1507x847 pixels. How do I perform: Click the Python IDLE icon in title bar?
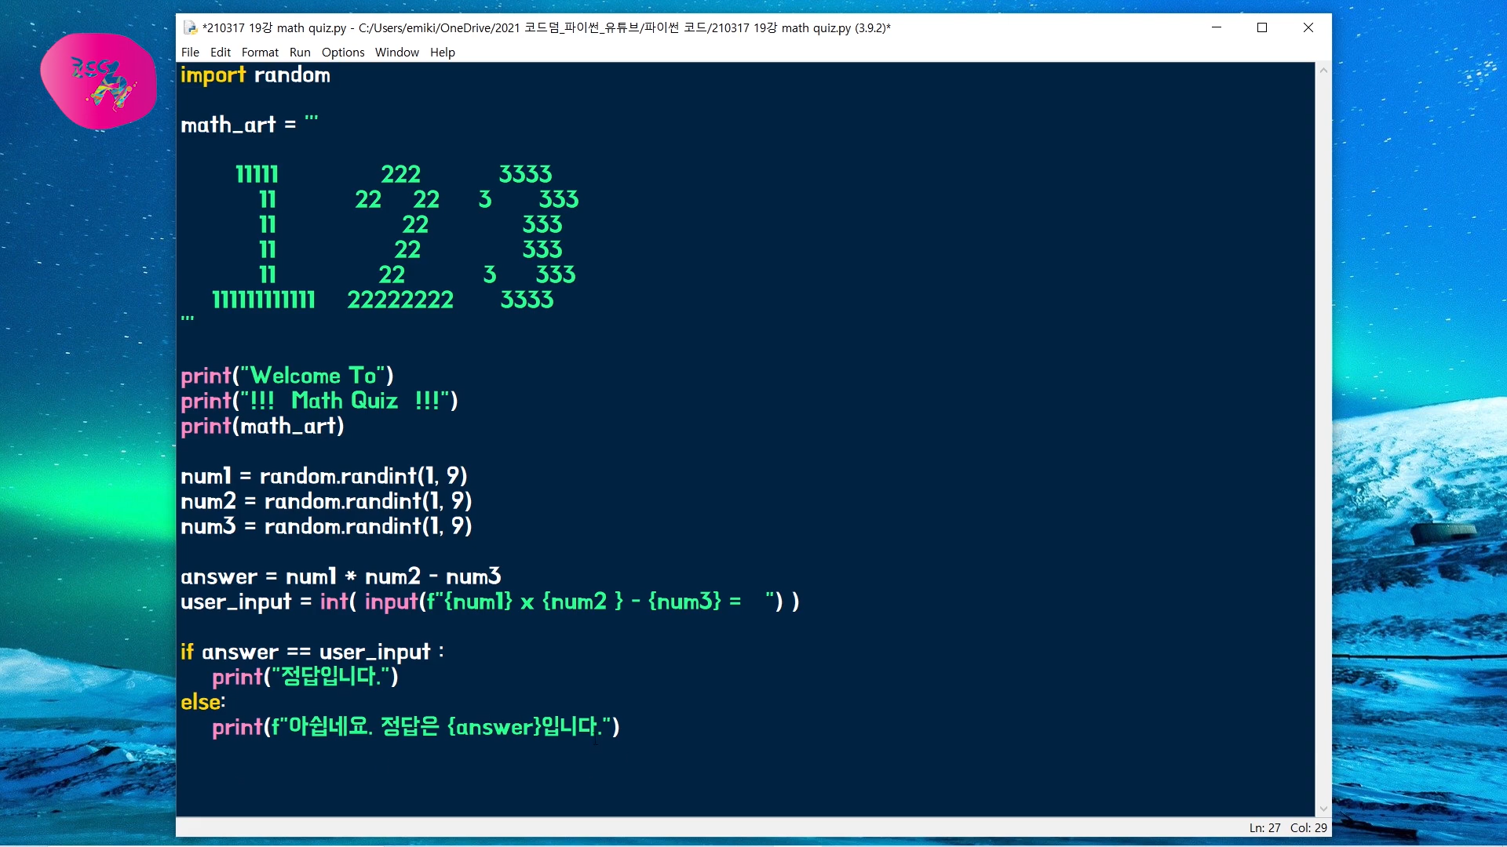[x=190, y=27]
